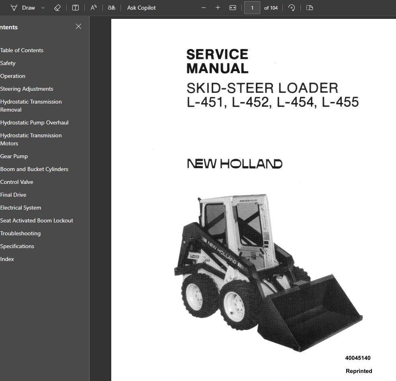This screenshot has height=381, width=396.
Task: Activate the Add text tool
Action: [75, 8]
